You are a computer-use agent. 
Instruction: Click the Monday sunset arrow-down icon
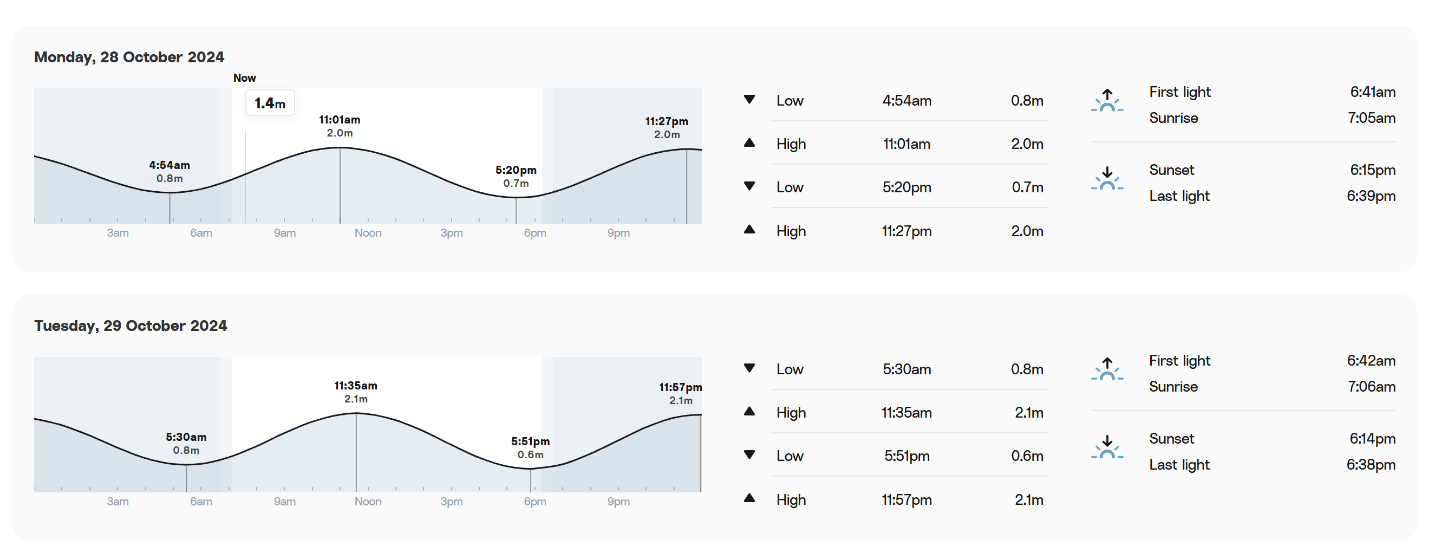(1107, 178)
